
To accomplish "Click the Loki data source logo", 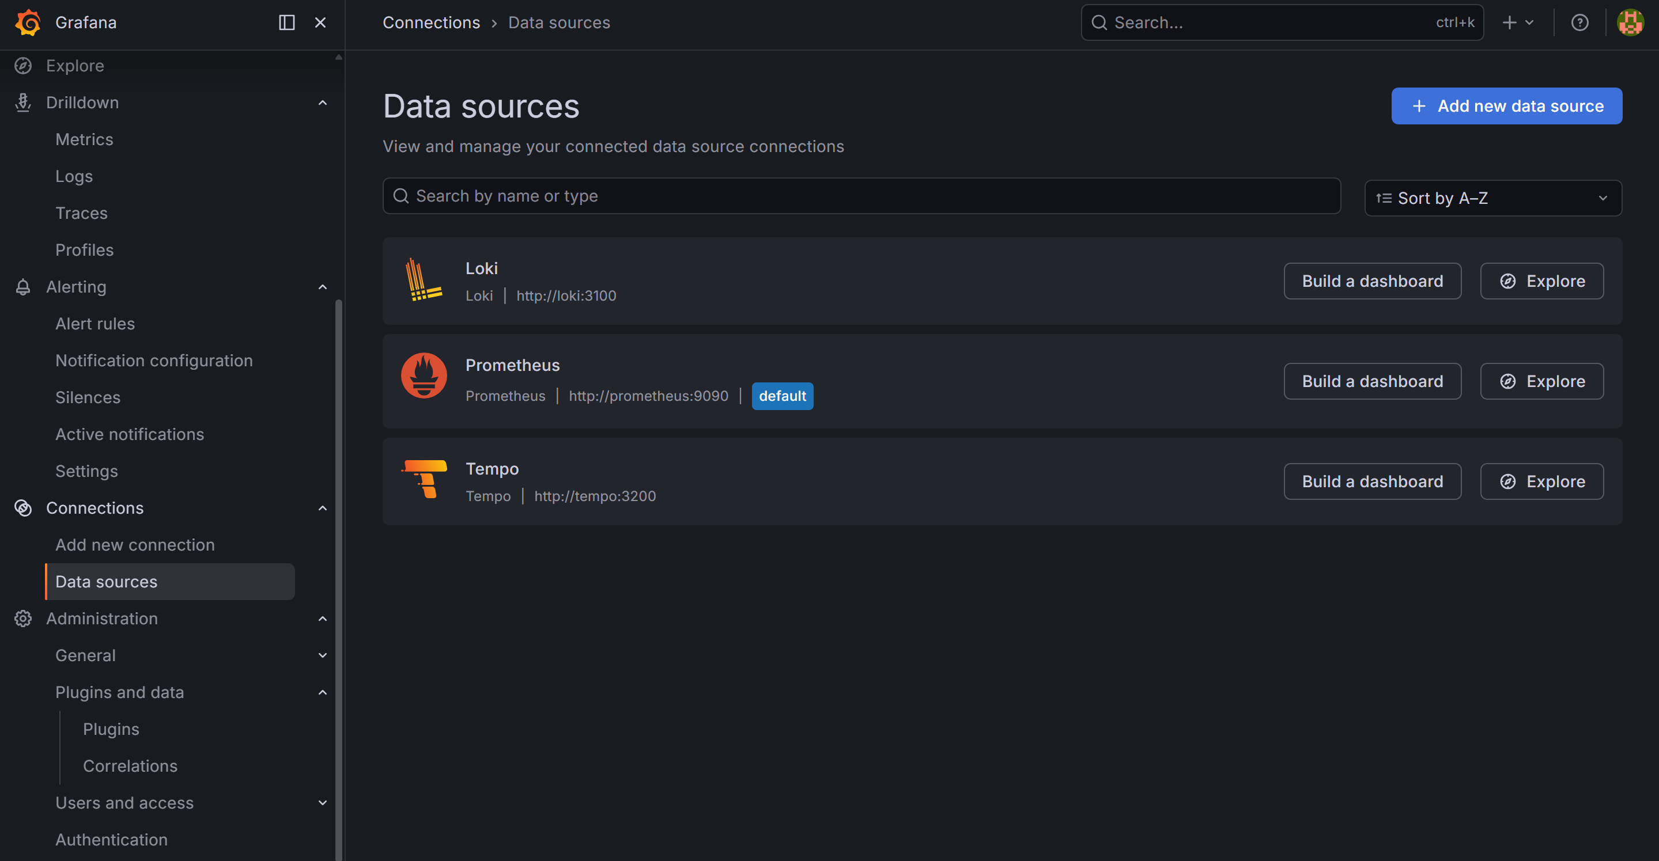I will [x=424, y=280].
